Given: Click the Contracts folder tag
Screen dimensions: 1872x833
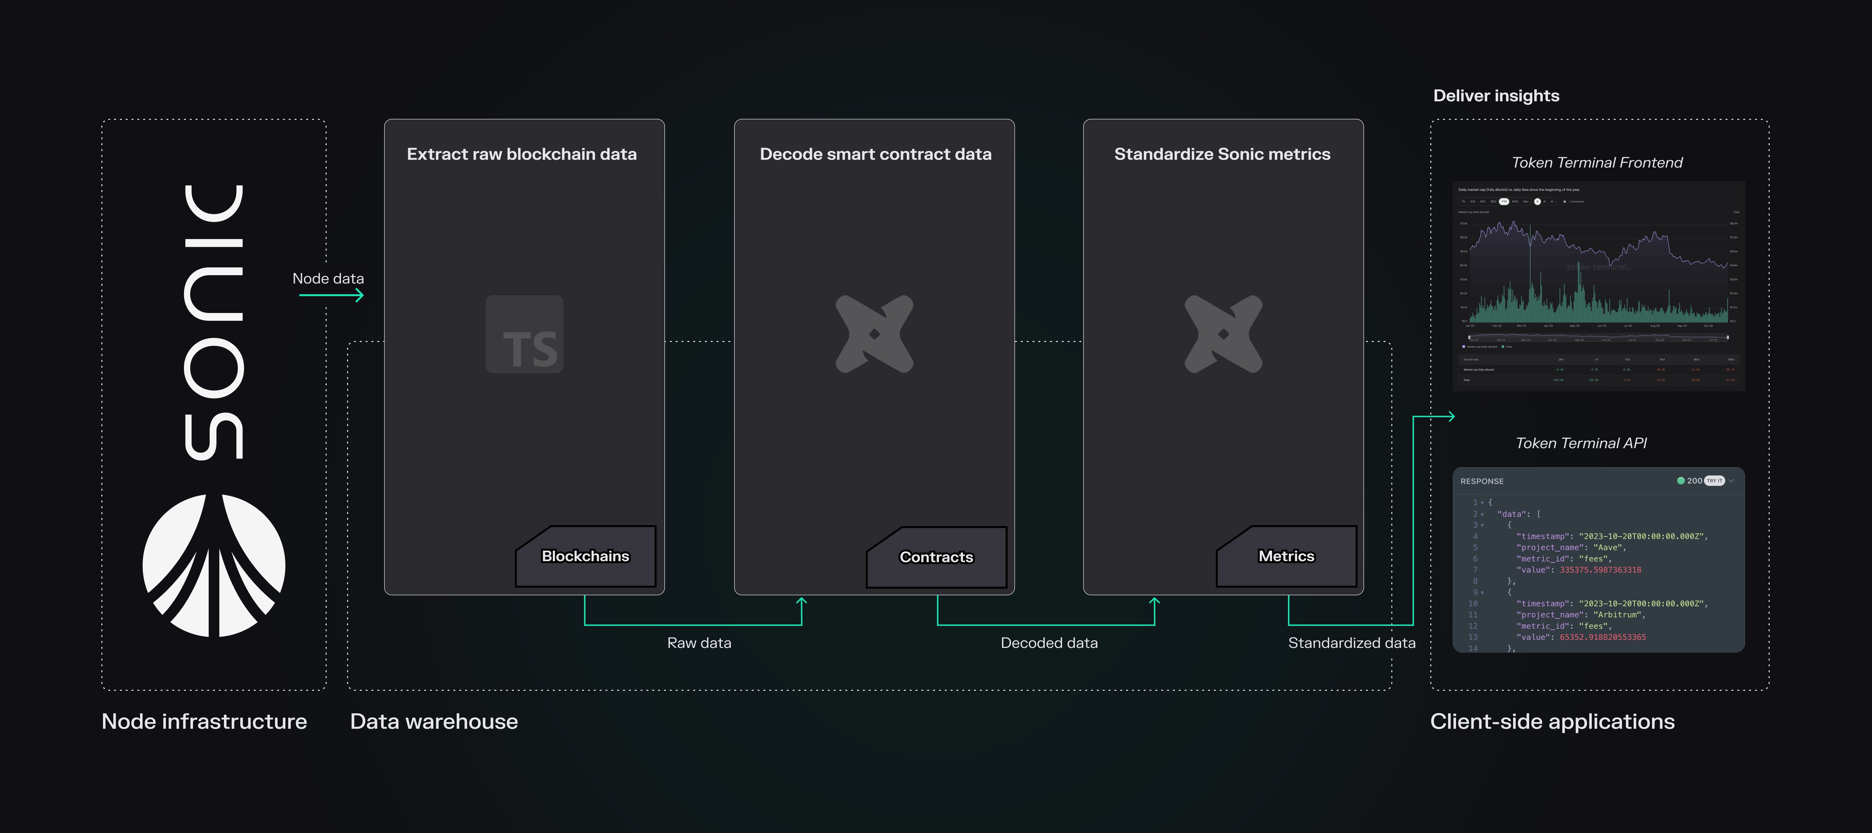Looking at the screenshot, I should (x=936, y=557).
